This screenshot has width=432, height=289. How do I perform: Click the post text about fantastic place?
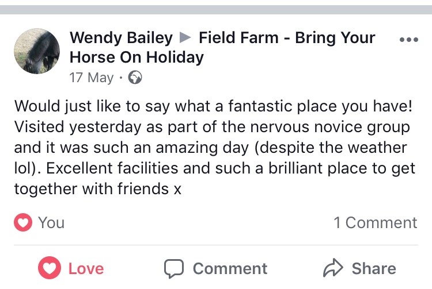click(215, 147)
